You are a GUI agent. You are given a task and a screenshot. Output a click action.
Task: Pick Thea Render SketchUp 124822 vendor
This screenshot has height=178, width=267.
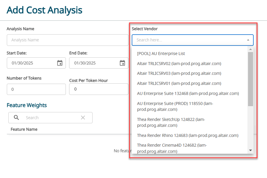tap(190, 122)
